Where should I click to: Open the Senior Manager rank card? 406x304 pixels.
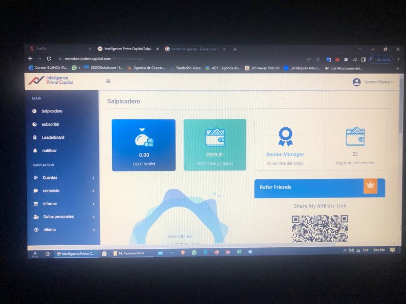coord(285,145)
